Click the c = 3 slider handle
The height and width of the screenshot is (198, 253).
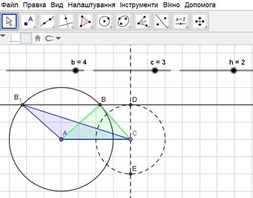tap(155, 71)
